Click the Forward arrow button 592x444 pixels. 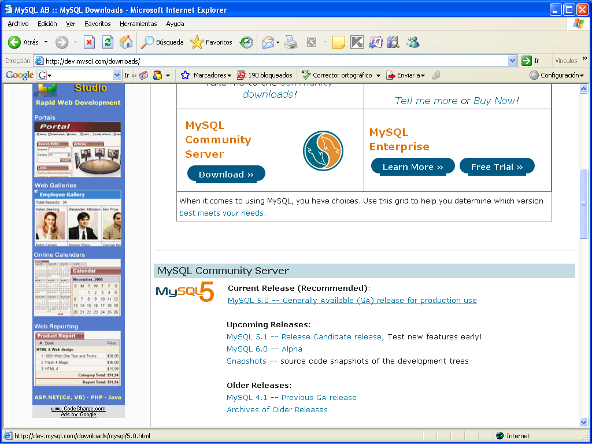pos(61,42)
